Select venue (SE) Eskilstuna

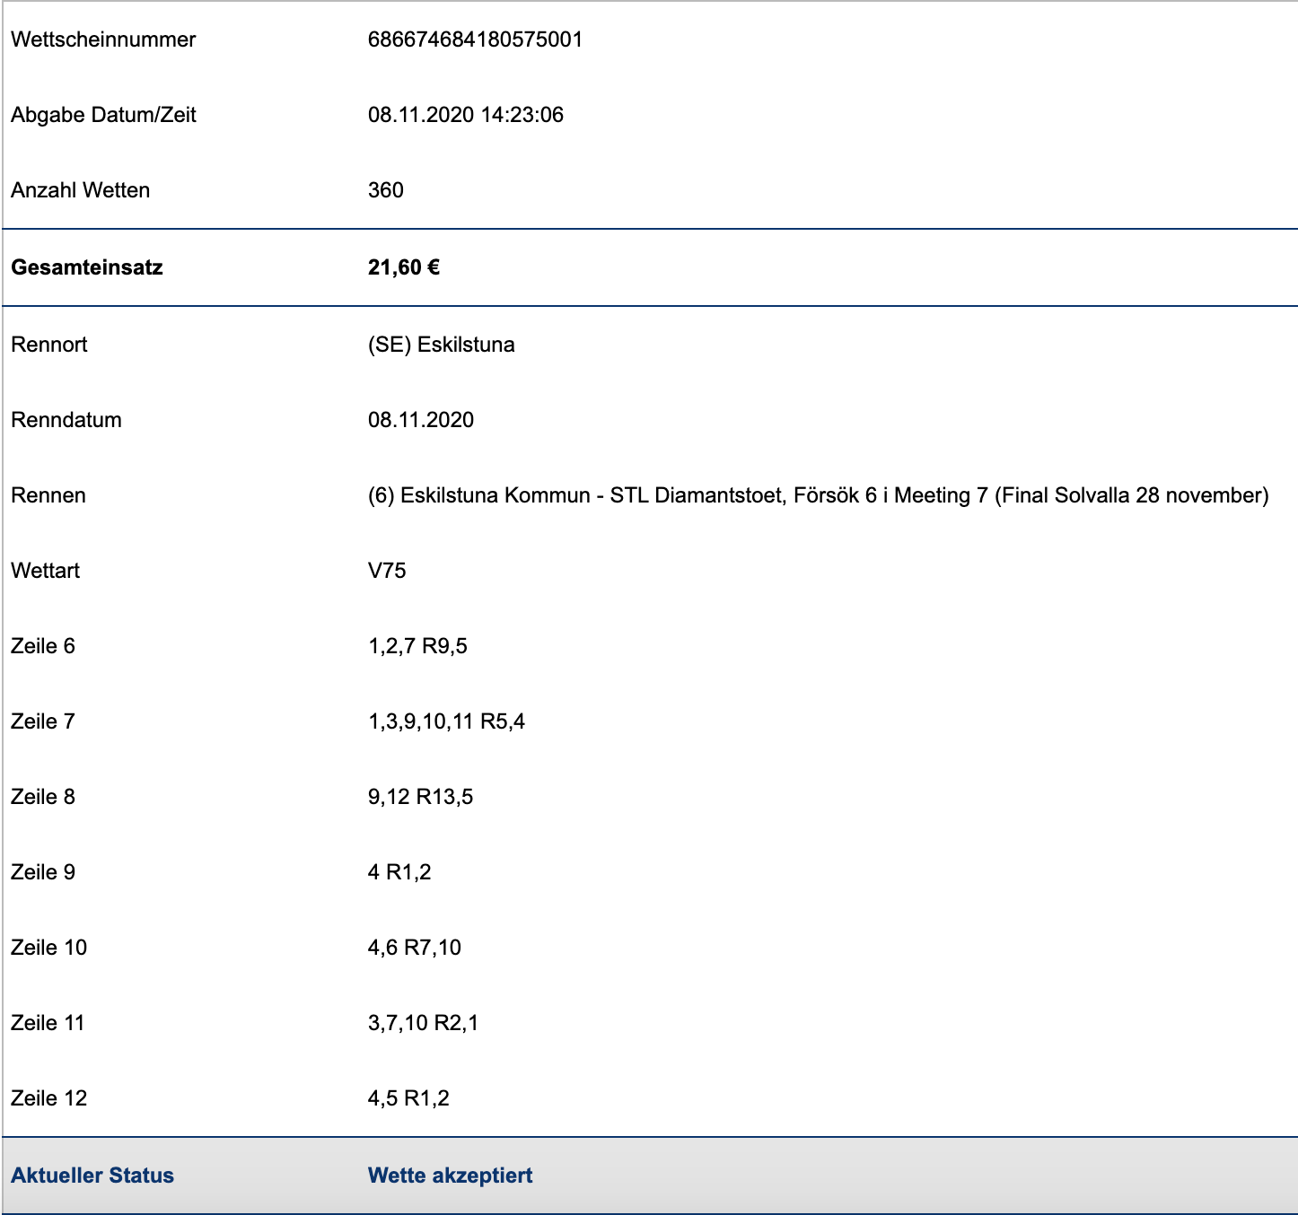[x=442, y=345]
